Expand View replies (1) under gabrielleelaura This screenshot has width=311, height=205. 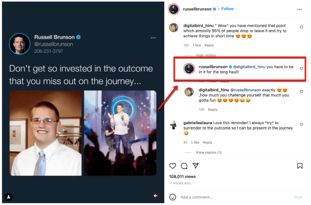209,152
